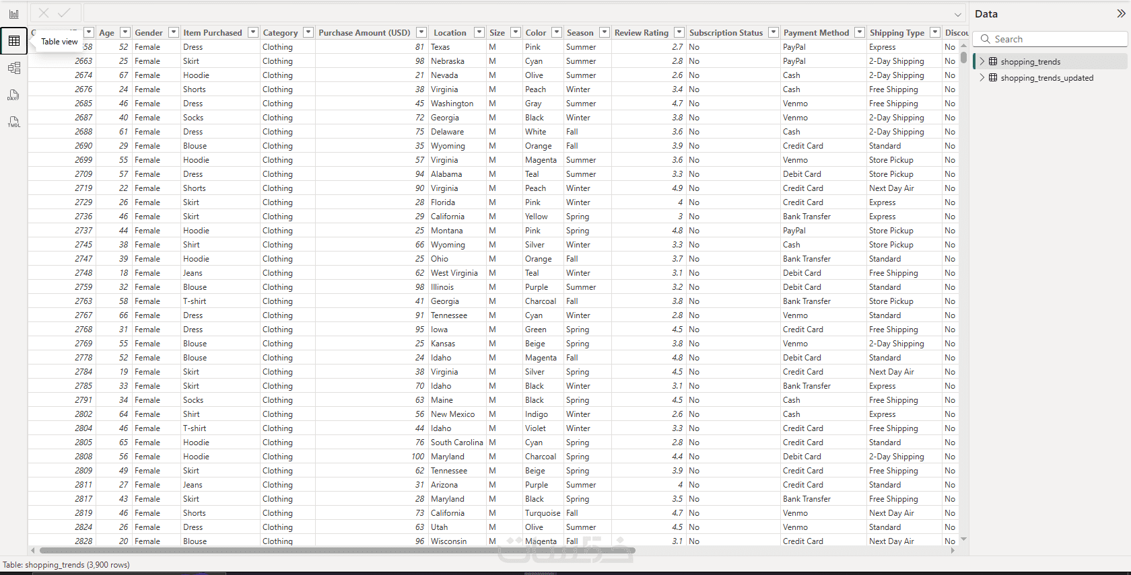Expand the shopping_trends_updated table fields
This screenshot has width=1131, height=575.
tap(982, 78)
